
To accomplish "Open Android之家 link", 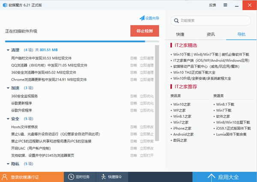I will [x=183, y=134].
